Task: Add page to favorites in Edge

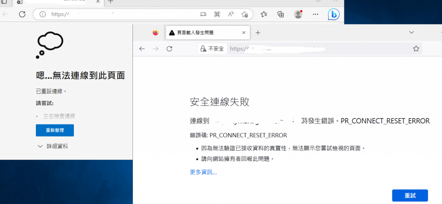Action: tap(244, 14)
